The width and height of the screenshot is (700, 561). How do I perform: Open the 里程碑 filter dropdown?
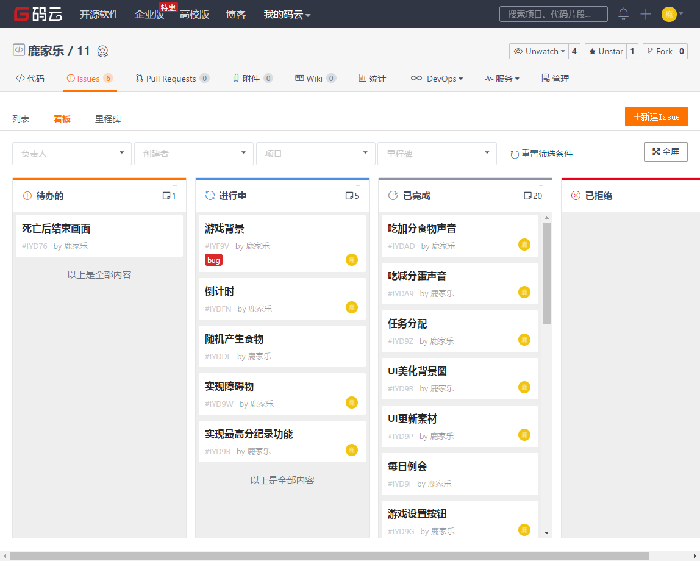437,154
